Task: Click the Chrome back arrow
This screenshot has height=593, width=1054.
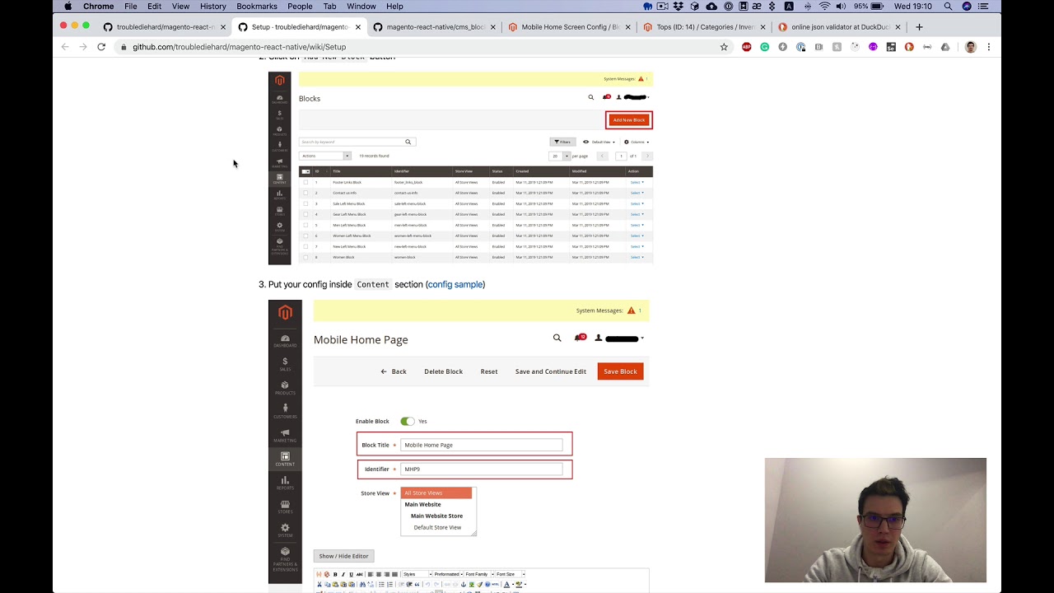Action: pos(65,47)
